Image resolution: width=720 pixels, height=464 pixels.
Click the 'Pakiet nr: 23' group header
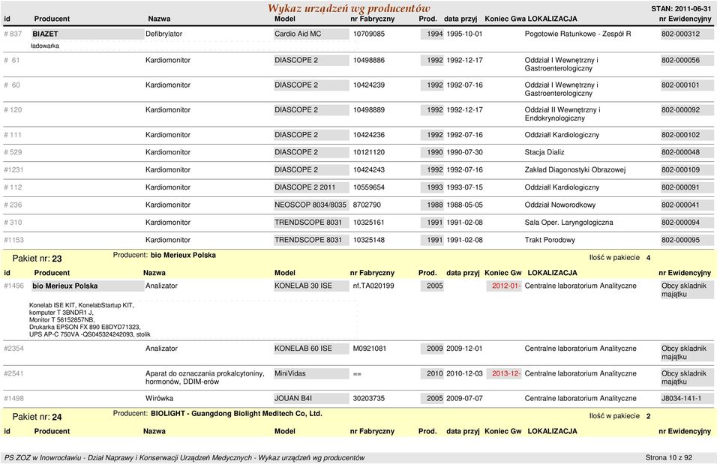pyautogui.click(x=37, y=259)
